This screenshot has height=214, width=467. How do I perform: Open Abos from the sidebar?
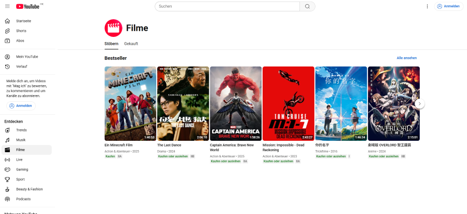coord(26,41)
